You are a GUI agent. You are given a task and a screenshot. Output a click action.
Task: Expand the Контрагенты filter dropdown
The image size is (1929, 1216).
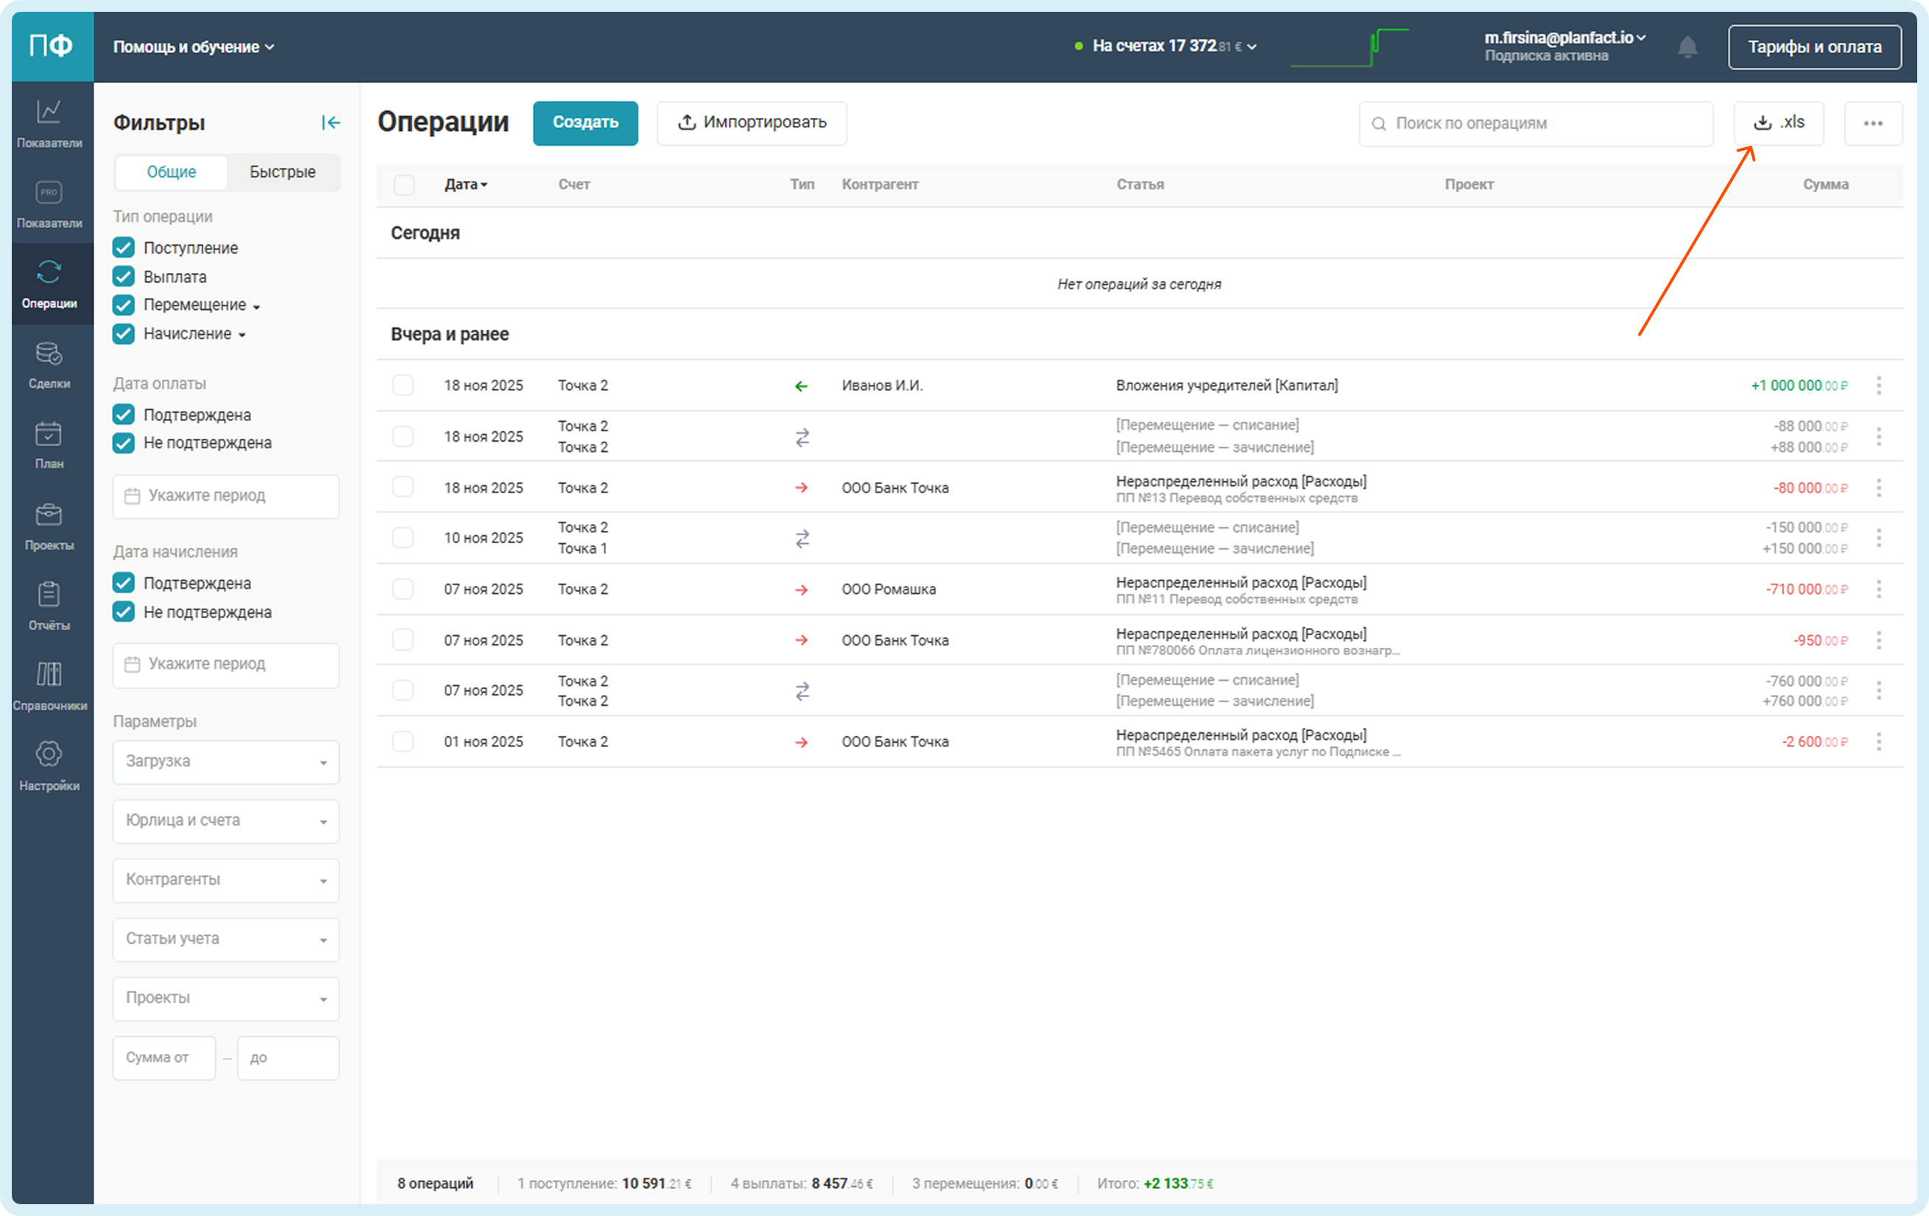point(225,880)
